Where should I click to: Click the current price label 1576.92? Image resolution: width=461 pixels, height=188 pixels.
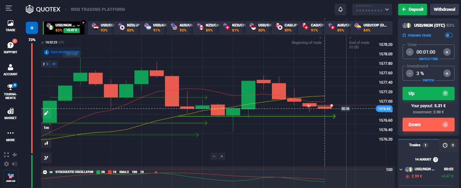click(384, 109)
